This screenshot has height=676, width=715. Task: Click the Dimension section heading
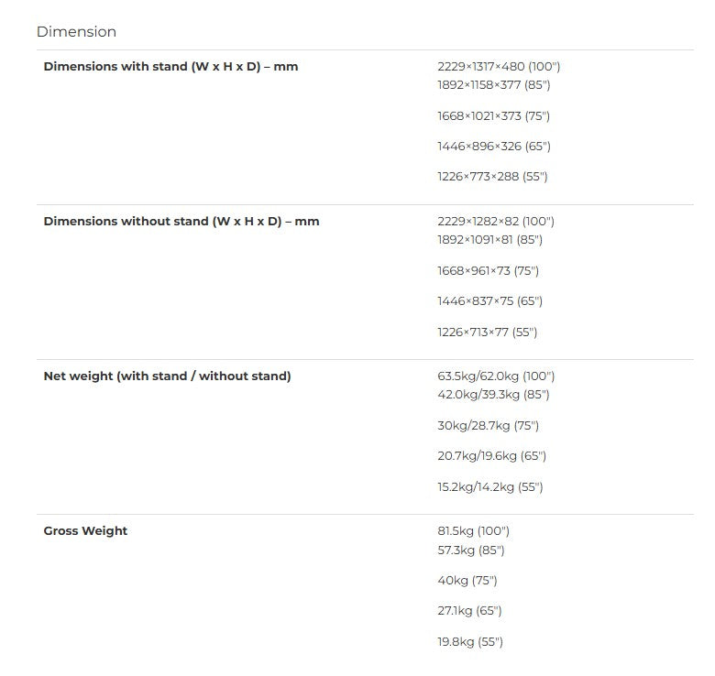click(x=76, y=32)
